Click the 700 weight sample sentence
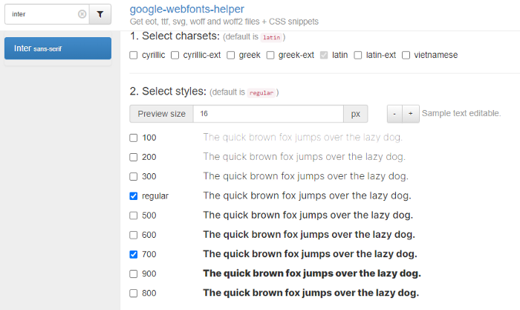This screenshot has width=520, height=310. (310, 254)
